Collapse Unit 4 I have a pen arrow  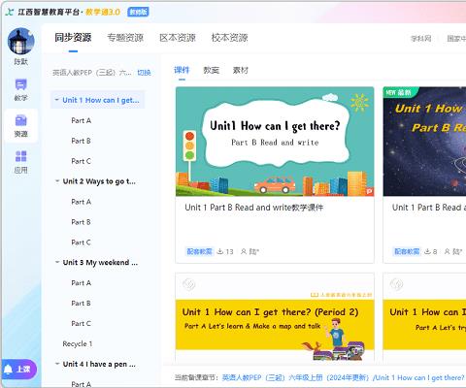click(x=57, y=364)
